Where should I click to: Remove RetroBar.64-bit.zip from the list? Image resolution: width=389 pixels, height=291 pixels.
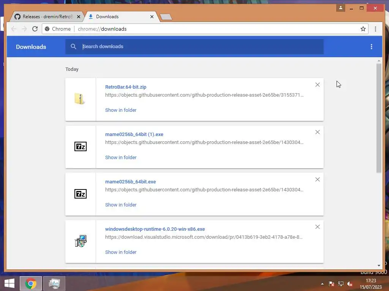pos(317,84)
